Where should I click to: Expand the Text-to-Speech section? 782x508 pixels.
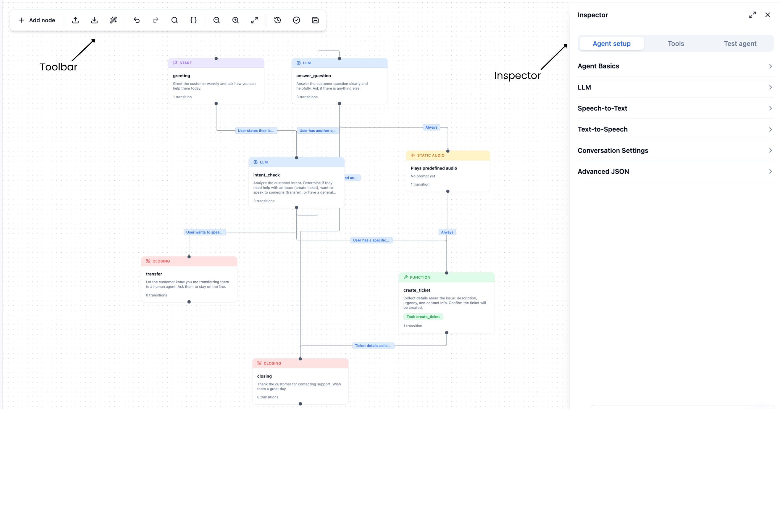[x=676, y=129]
